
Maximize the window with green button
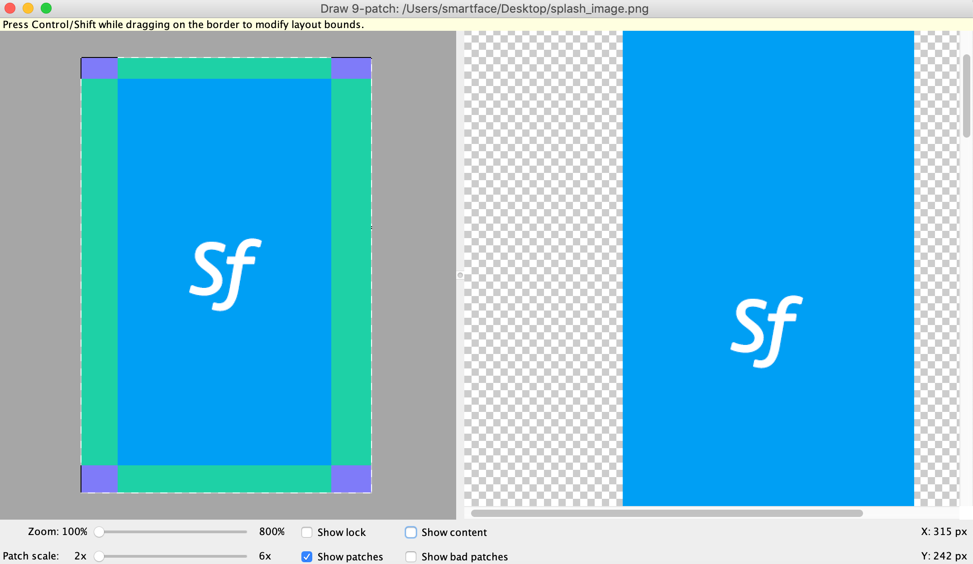coord(46,8)
